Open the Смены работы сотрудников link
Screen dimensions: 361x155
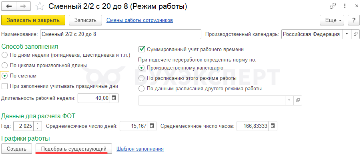[140, 20]
